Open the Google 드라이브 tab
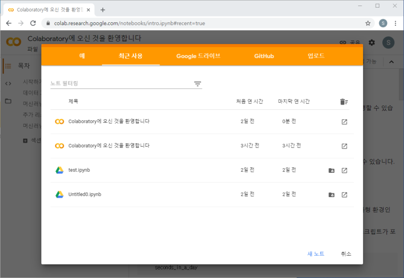Image resolution: width=404 pixels, height=278 pixels. coord(198,56)
